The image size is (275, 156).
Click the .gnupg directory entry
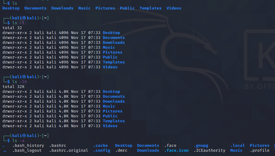click(x=201, y=145)
